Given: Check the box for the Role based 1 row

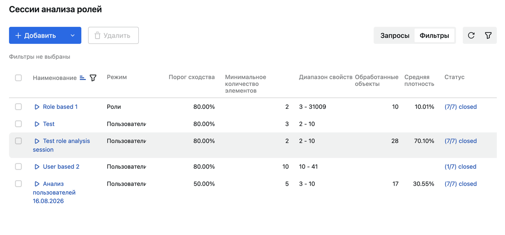Looking at the screenshot, I should pyautogui.click(x=18, y=107).
